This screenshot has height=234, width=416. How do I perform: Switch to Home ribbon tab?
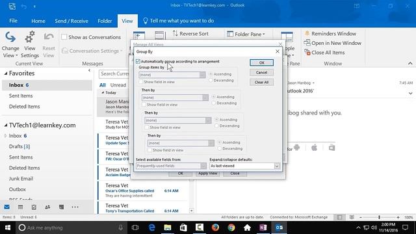[38, 21]
